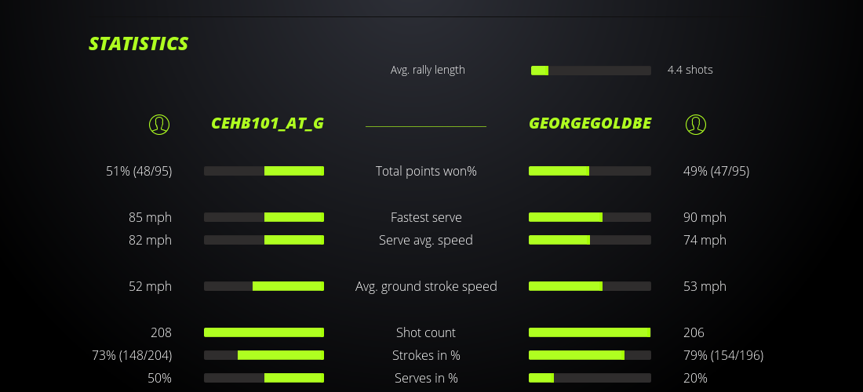The width and height of the screenshot is (863, 392).
Task: Select the Shot count label
Action: click(x=426, y=332)
